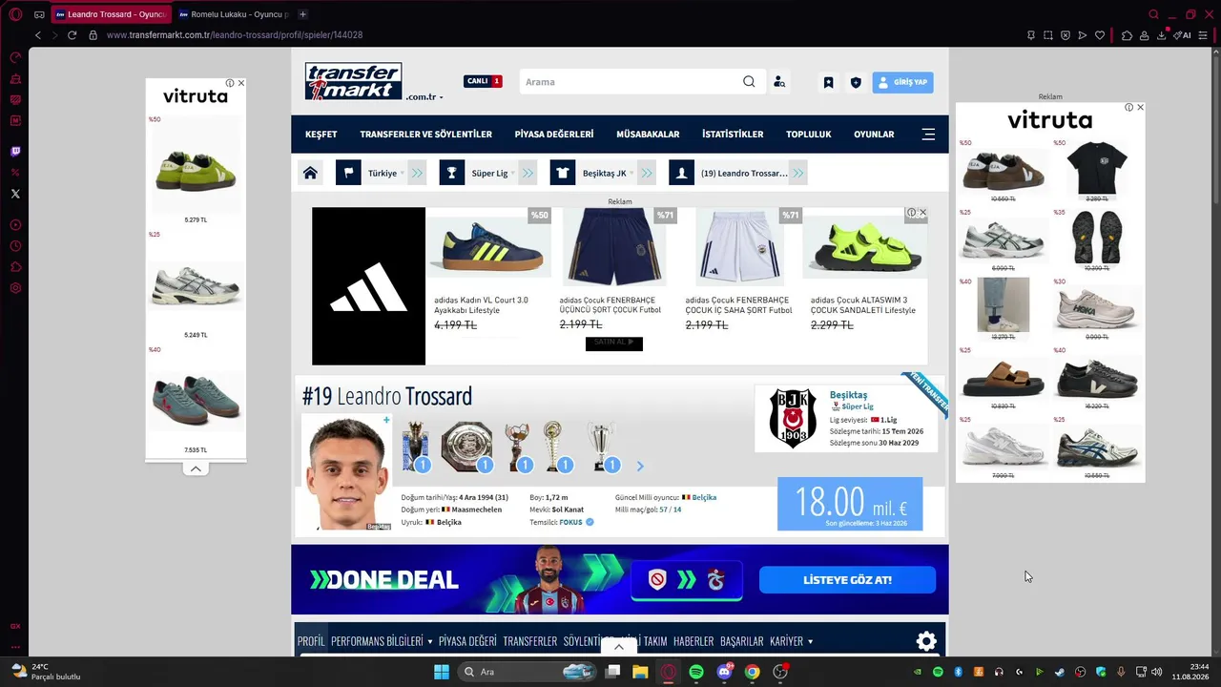This screenshot has height=687, width=1221.
Task: Open the Keşfet menu
Action: pos(321,135)
